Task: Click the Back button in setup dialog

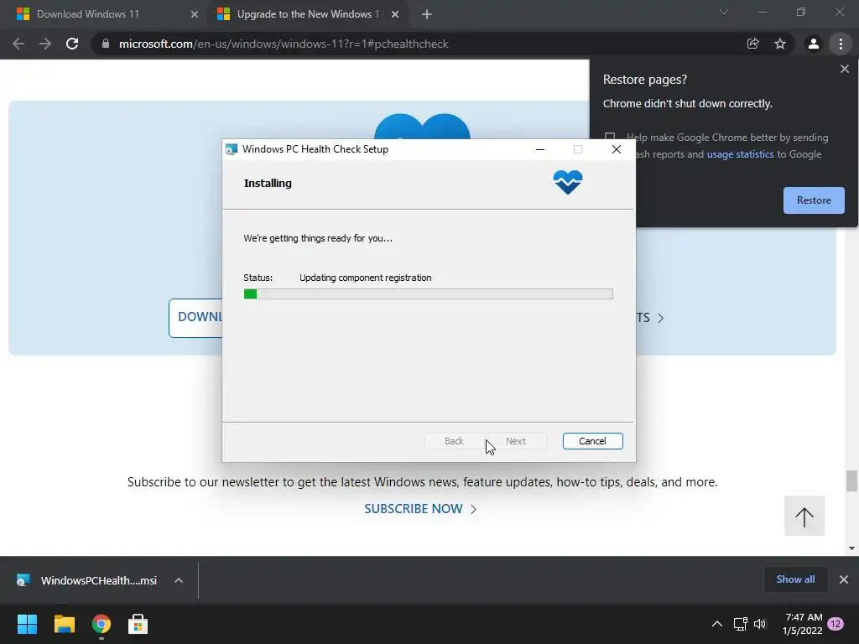Action: tap(454, 441)
